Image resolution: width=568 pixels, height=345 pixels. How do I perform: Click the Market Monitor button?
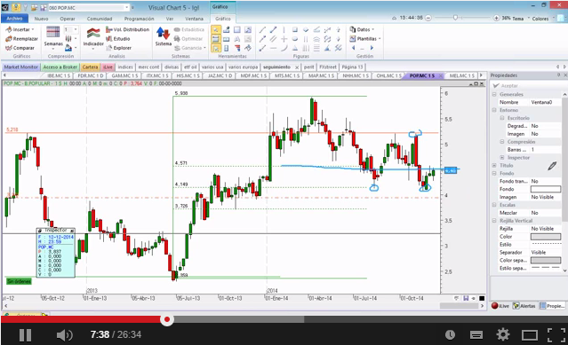tap(21, 67)
